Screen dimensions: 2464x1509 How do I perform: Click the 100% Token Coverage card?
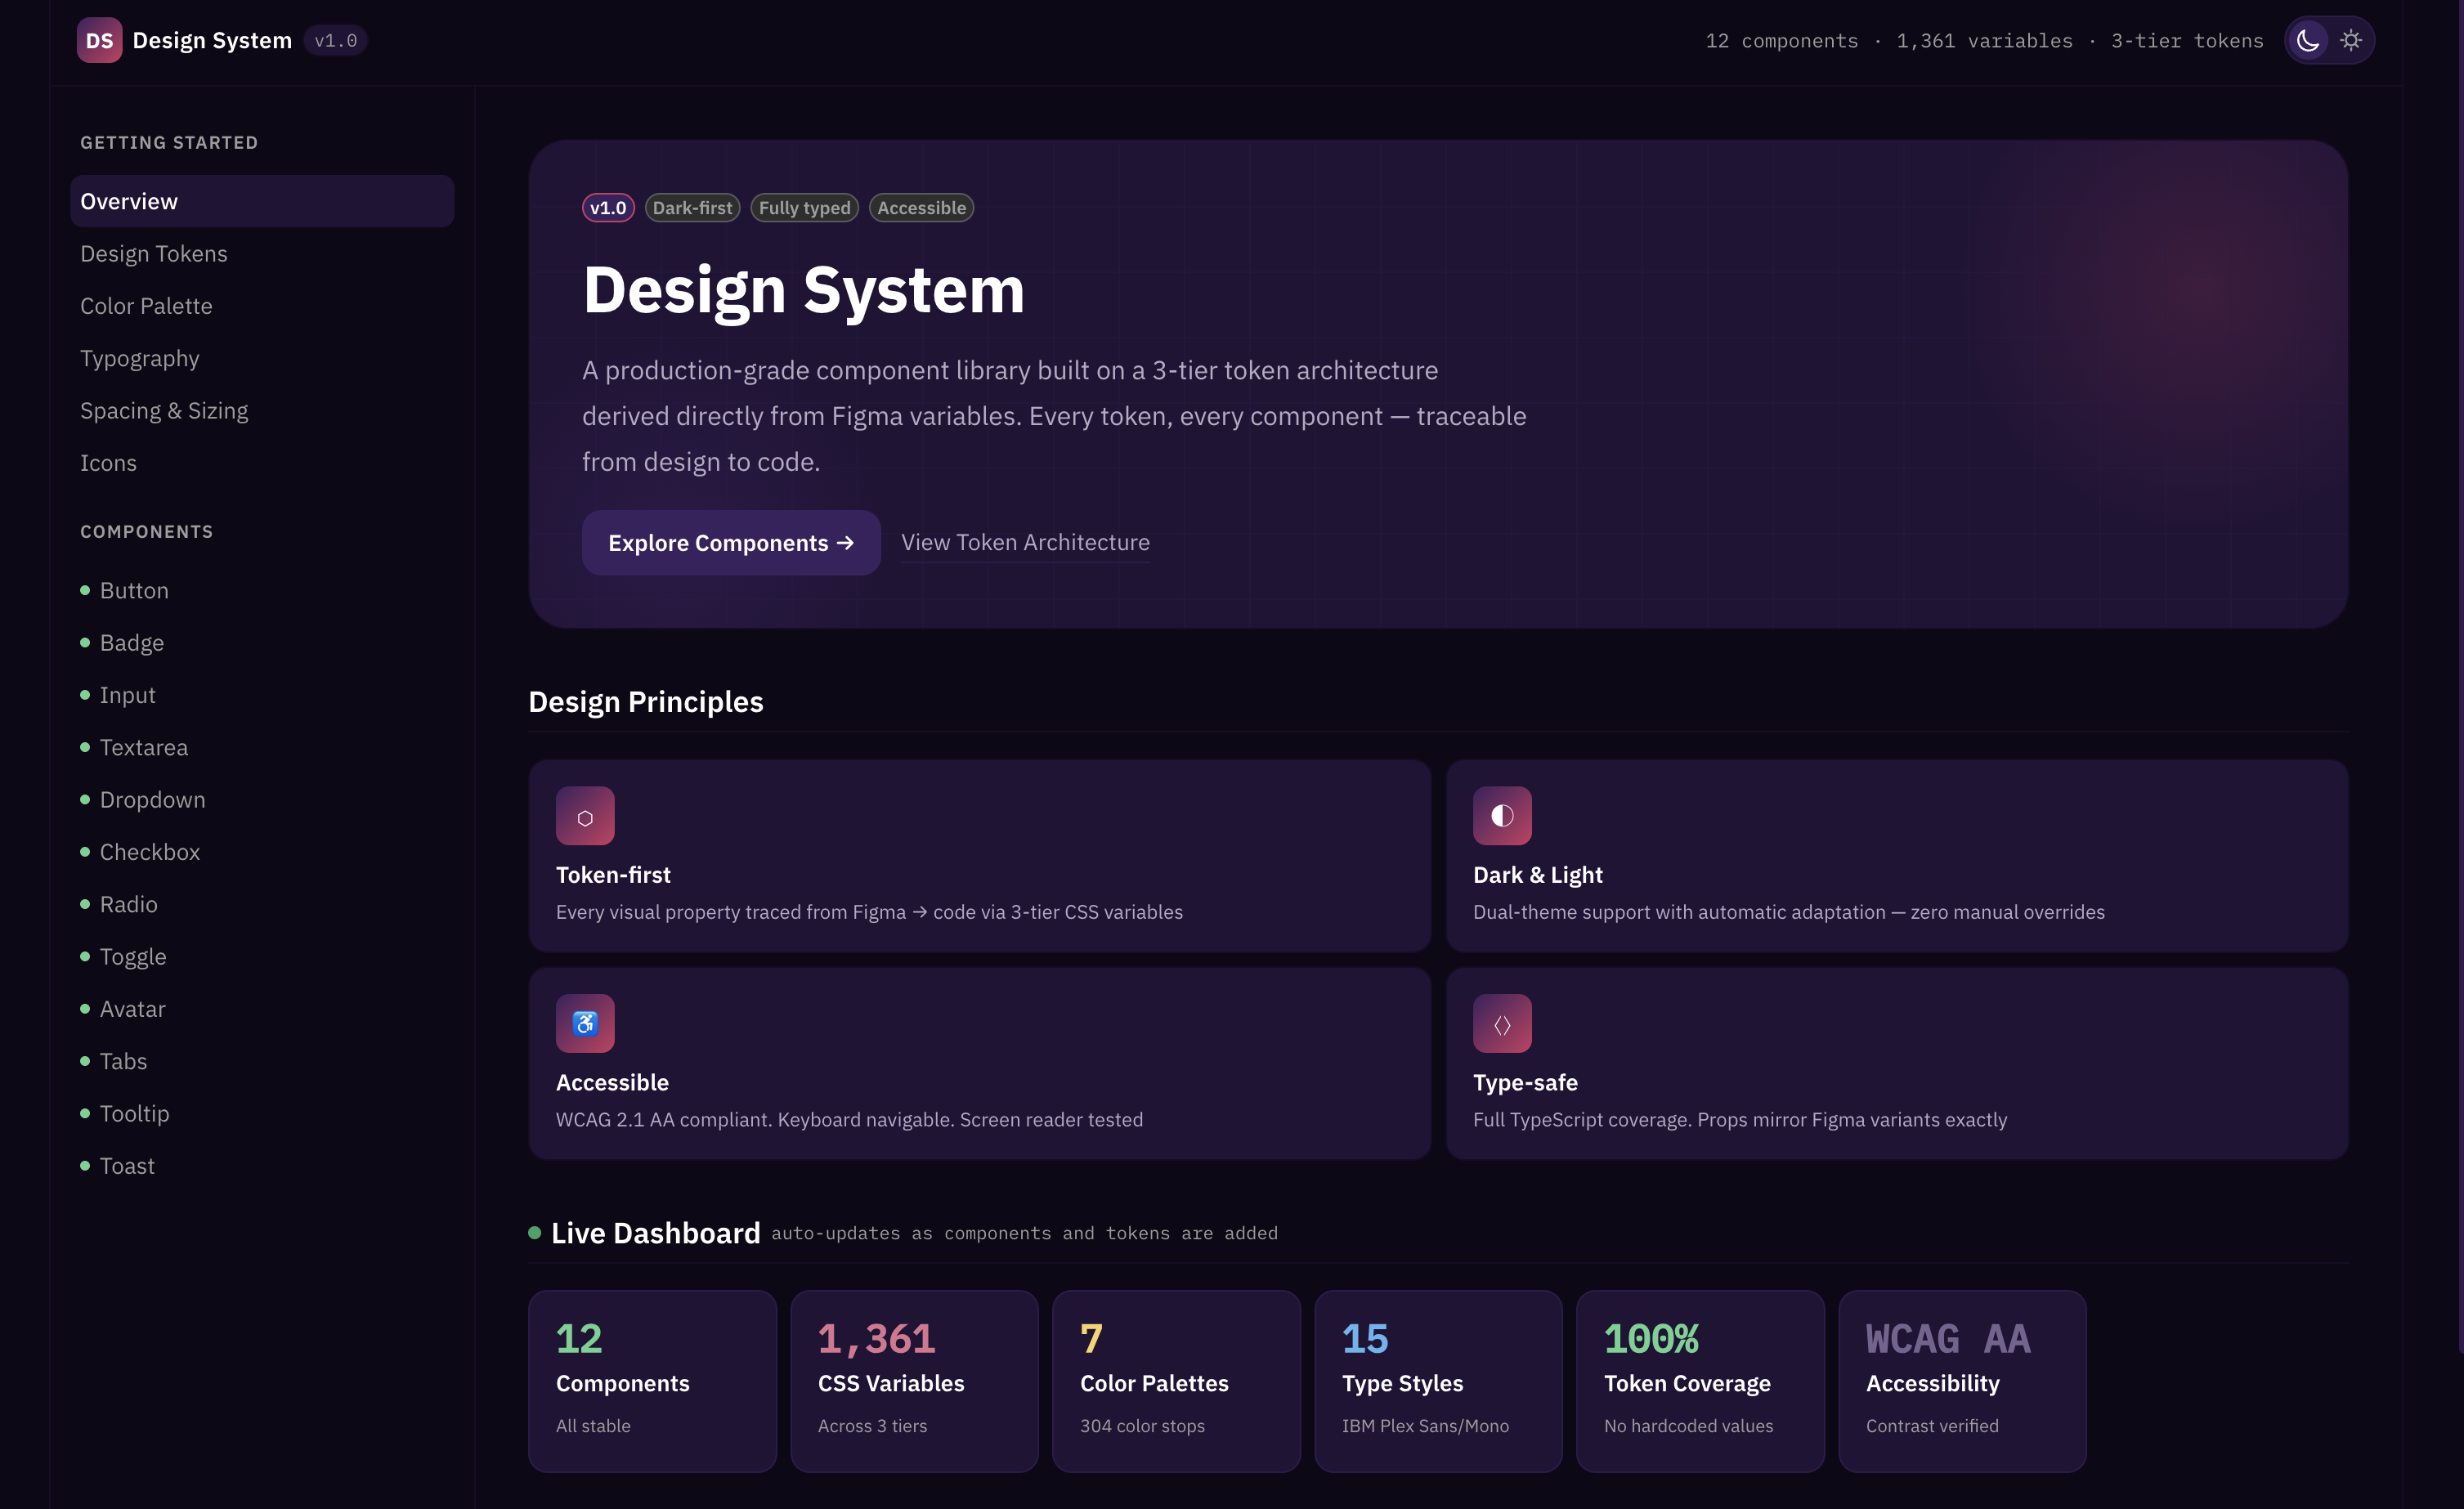pyautogui.click(x=1700, y=1381)
